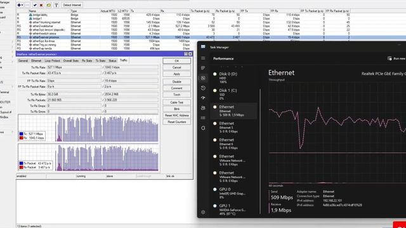Click OK in the interface dialog
Viewport: 406px width, 228px height.
click(x=176, y=61)
